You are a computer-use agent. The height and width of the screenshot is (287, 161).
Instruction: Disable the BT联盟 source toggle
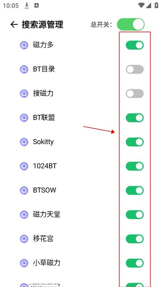point(135,118)
